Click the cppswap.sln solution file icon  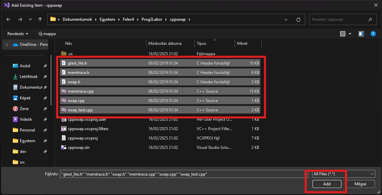click(x=64, y=147)
